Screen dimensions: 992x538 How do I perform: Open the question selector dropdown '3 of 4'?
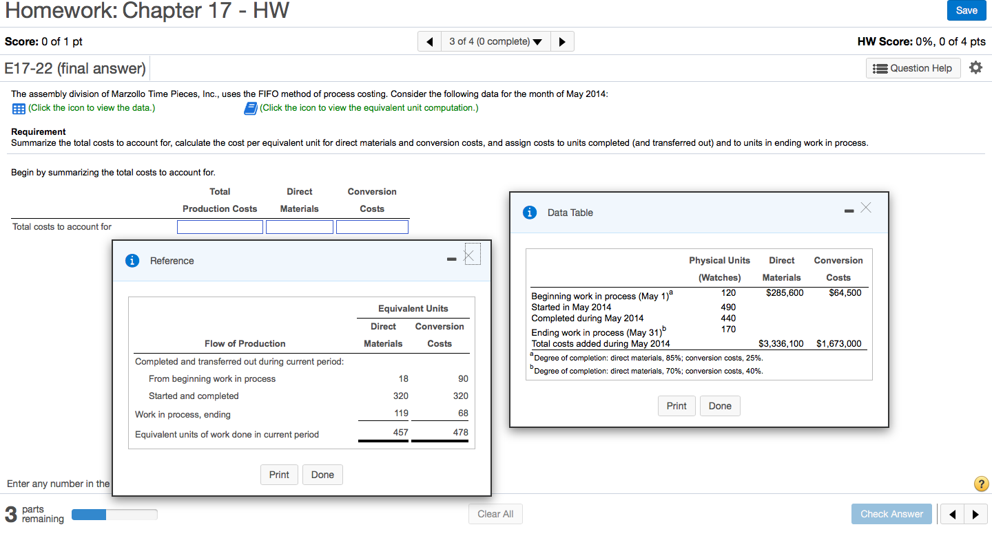(495, 41)
